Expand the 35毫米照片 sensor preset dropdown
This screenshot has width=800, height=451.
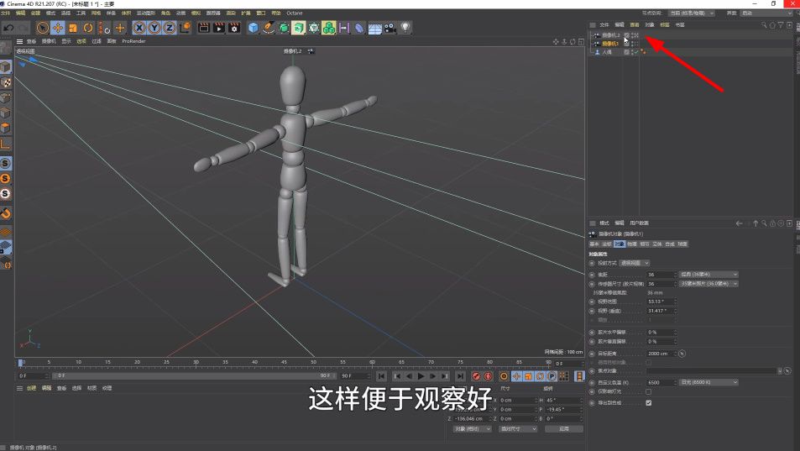click(x=708, y=284)
